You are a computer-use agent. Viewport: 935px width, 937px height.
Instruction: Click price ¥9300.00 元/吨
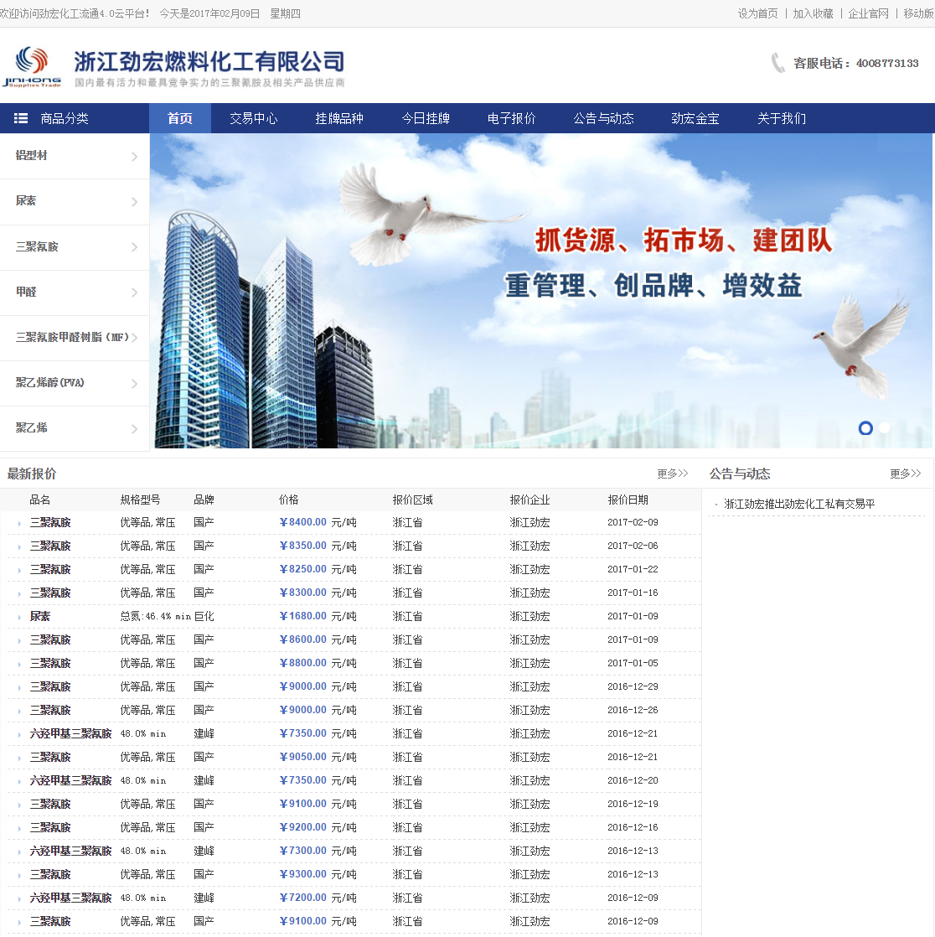[318, 874]
